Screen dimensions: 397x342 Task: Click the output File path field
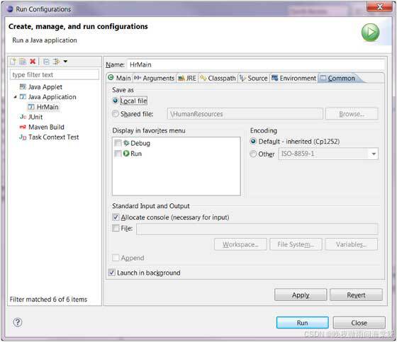[x=257, y=229]
